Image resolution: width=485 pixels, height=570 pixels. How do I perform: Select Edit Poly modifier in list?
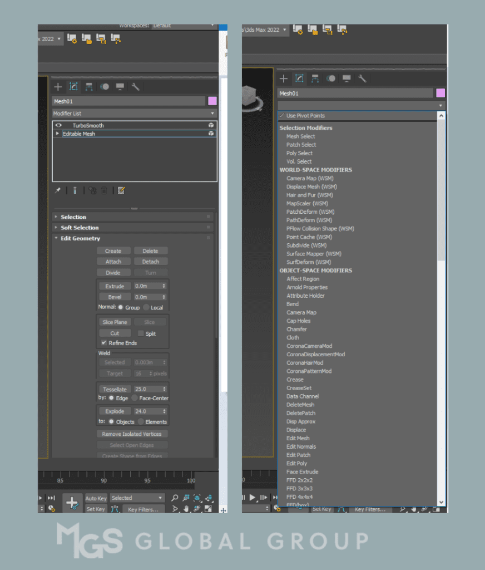pos(296,463)
